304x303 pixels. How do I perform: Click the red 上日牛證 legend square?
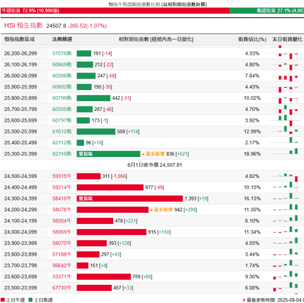[x=3, y=300]
